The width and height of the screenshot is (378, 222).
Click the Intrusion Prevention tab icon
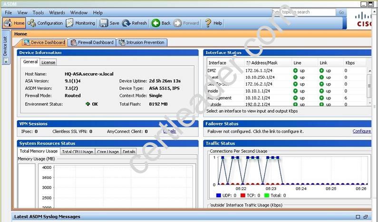point(122,42)
